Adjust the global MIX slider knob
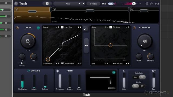 134,4
